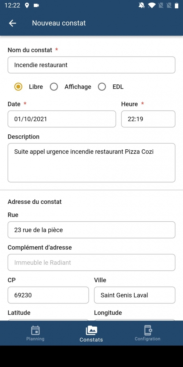Focus the Nom du constat field
The image size is (183, 367).
(91, 65)
